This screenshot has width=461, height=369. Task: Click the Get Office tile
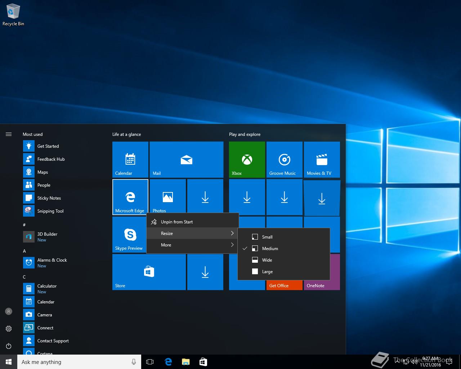coord(285,285)
